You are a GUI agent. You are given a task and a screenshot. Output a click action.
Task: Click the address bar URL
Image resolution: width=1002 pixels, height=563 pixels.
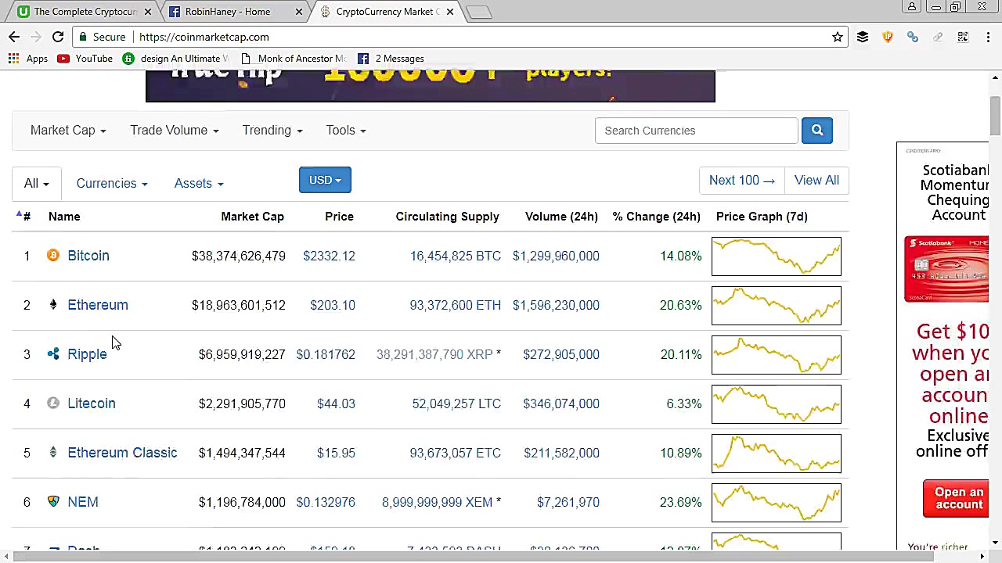pyautogui.click(x=204, y=37)
